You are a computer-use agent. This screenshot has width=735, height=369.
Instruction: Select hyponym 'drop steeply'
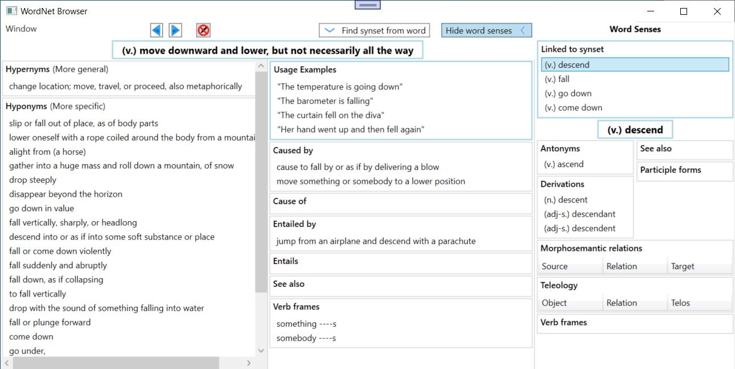(x=33, y=180)
